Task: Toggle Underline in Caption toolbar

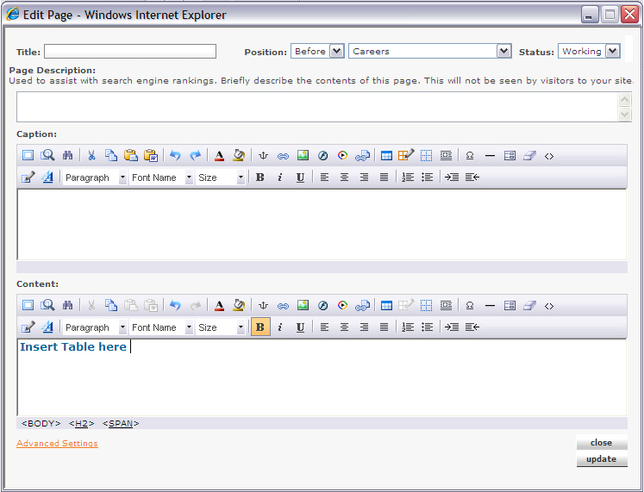Action: click(300, 177)
